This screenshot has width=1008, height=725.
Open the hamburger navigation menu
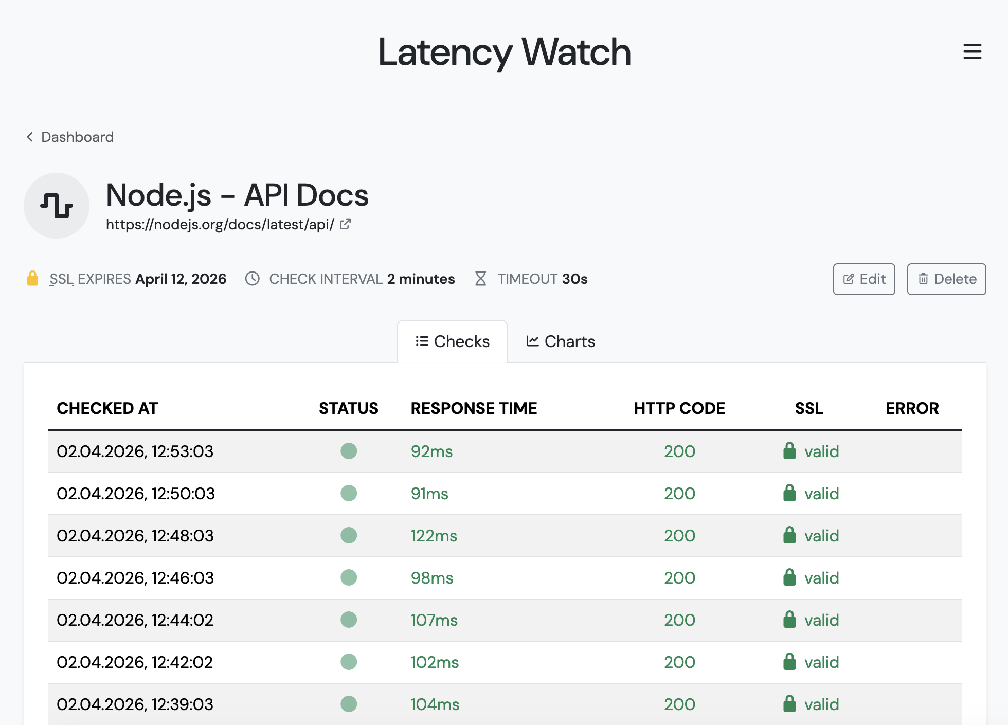pos(972,51)
